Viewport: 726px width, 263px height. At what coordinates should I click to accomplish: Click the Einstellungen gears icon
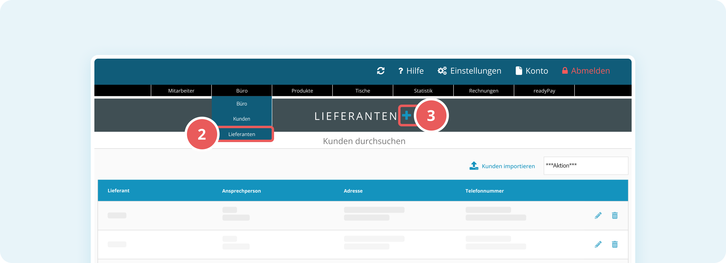pos(442,71)
